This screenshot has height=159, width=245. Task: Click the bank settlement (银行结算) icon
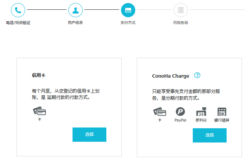click(x=222, y=112)
